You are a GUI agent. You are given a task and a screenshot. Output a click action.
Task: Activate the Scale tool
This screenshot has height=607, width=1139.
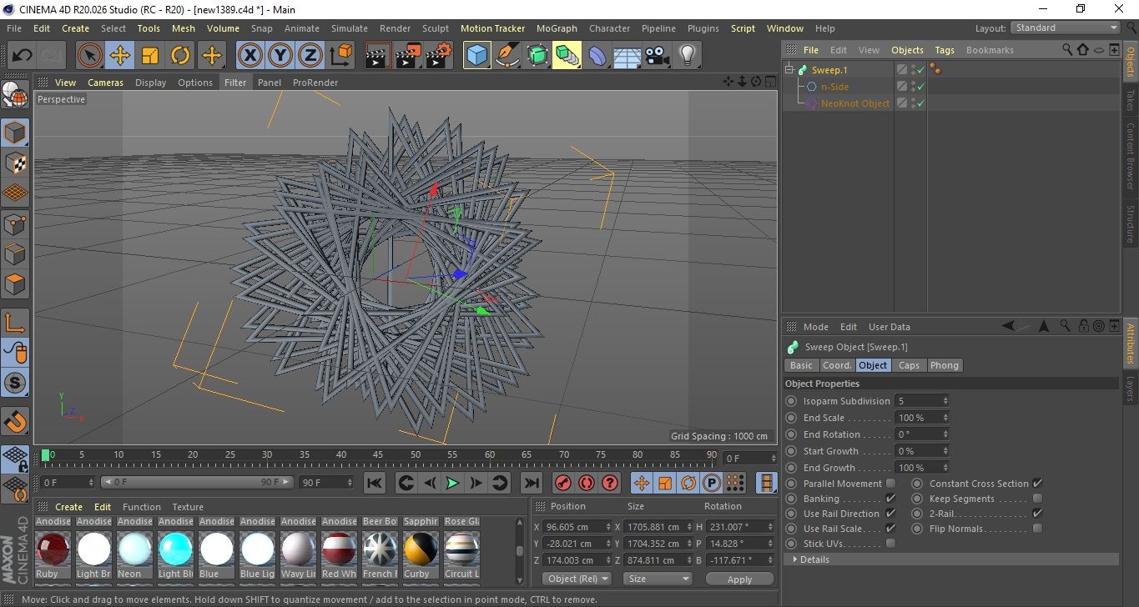coord(150,56)
